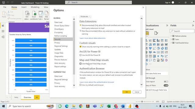This screenshot has height=109, width=195.
Task: Pick the Python visual (Py) icon
Action: pyautogui.click(x=162, y=56)
